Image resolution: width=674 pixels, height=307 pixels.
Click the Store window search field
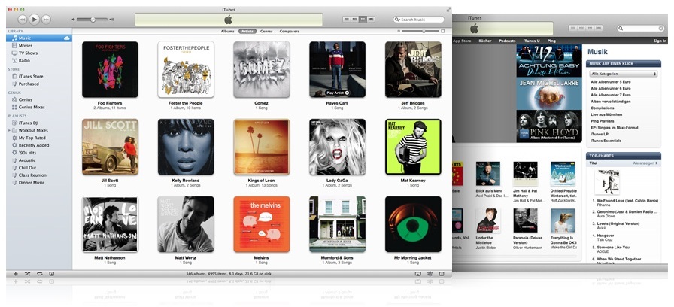coord(640,29)
